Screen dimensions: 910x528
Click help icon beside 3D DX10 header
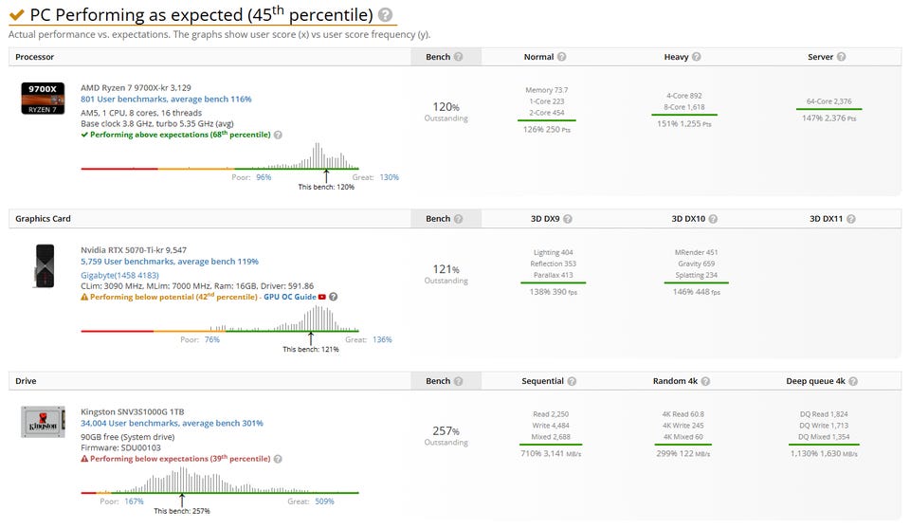[713, 219]
